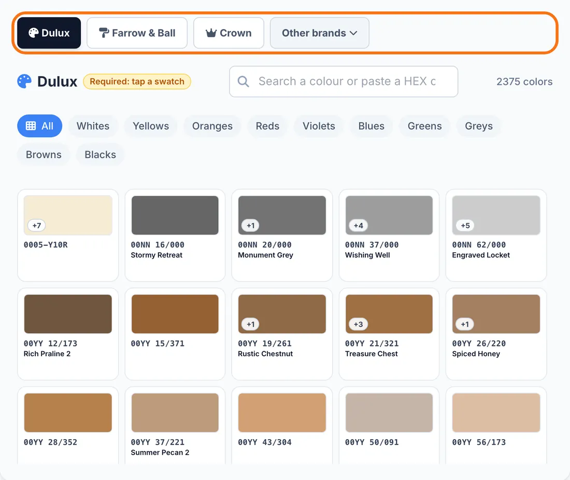Filter by Blacks

[101, 155]
